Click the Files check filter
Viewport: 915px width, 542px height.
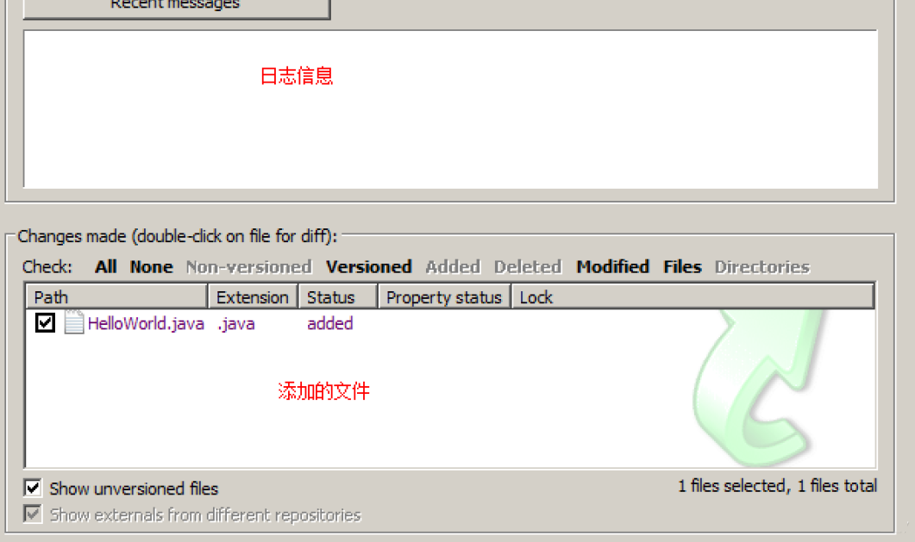[682, 267]
